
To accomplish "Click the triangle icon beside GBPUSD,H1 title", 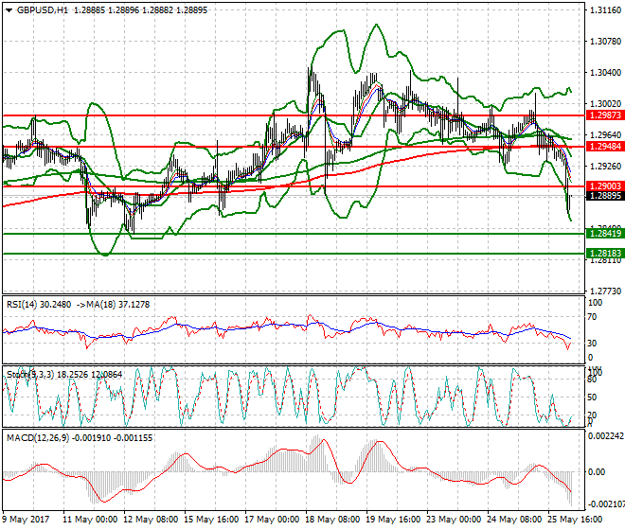I will pyautogui.click(x=9, y=9).
